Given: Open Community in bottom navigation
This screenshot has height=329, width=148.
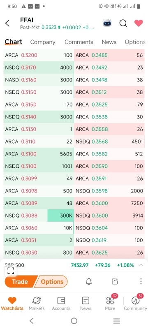Looking at the screenshot, I should click(135, 304).
